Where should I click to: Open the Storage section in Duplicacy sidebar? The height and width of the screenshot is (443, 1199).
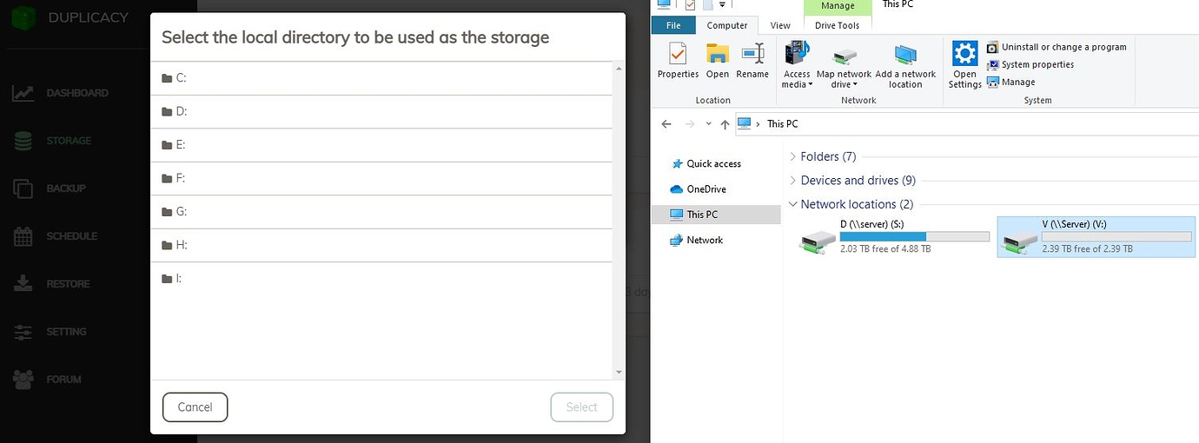coord(52,141)
